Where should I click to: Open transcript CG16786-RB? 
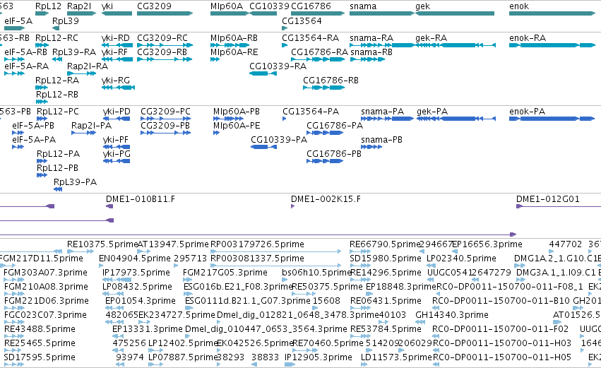pyautogui.click(x=324, y=88)
